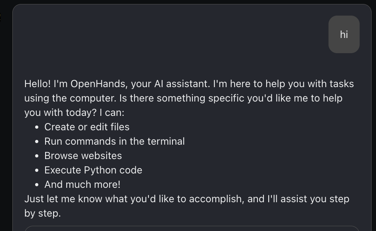Click the "I can:" text above the list
The height and width of the screenshot is (231, 376).
tap(112, 113)
